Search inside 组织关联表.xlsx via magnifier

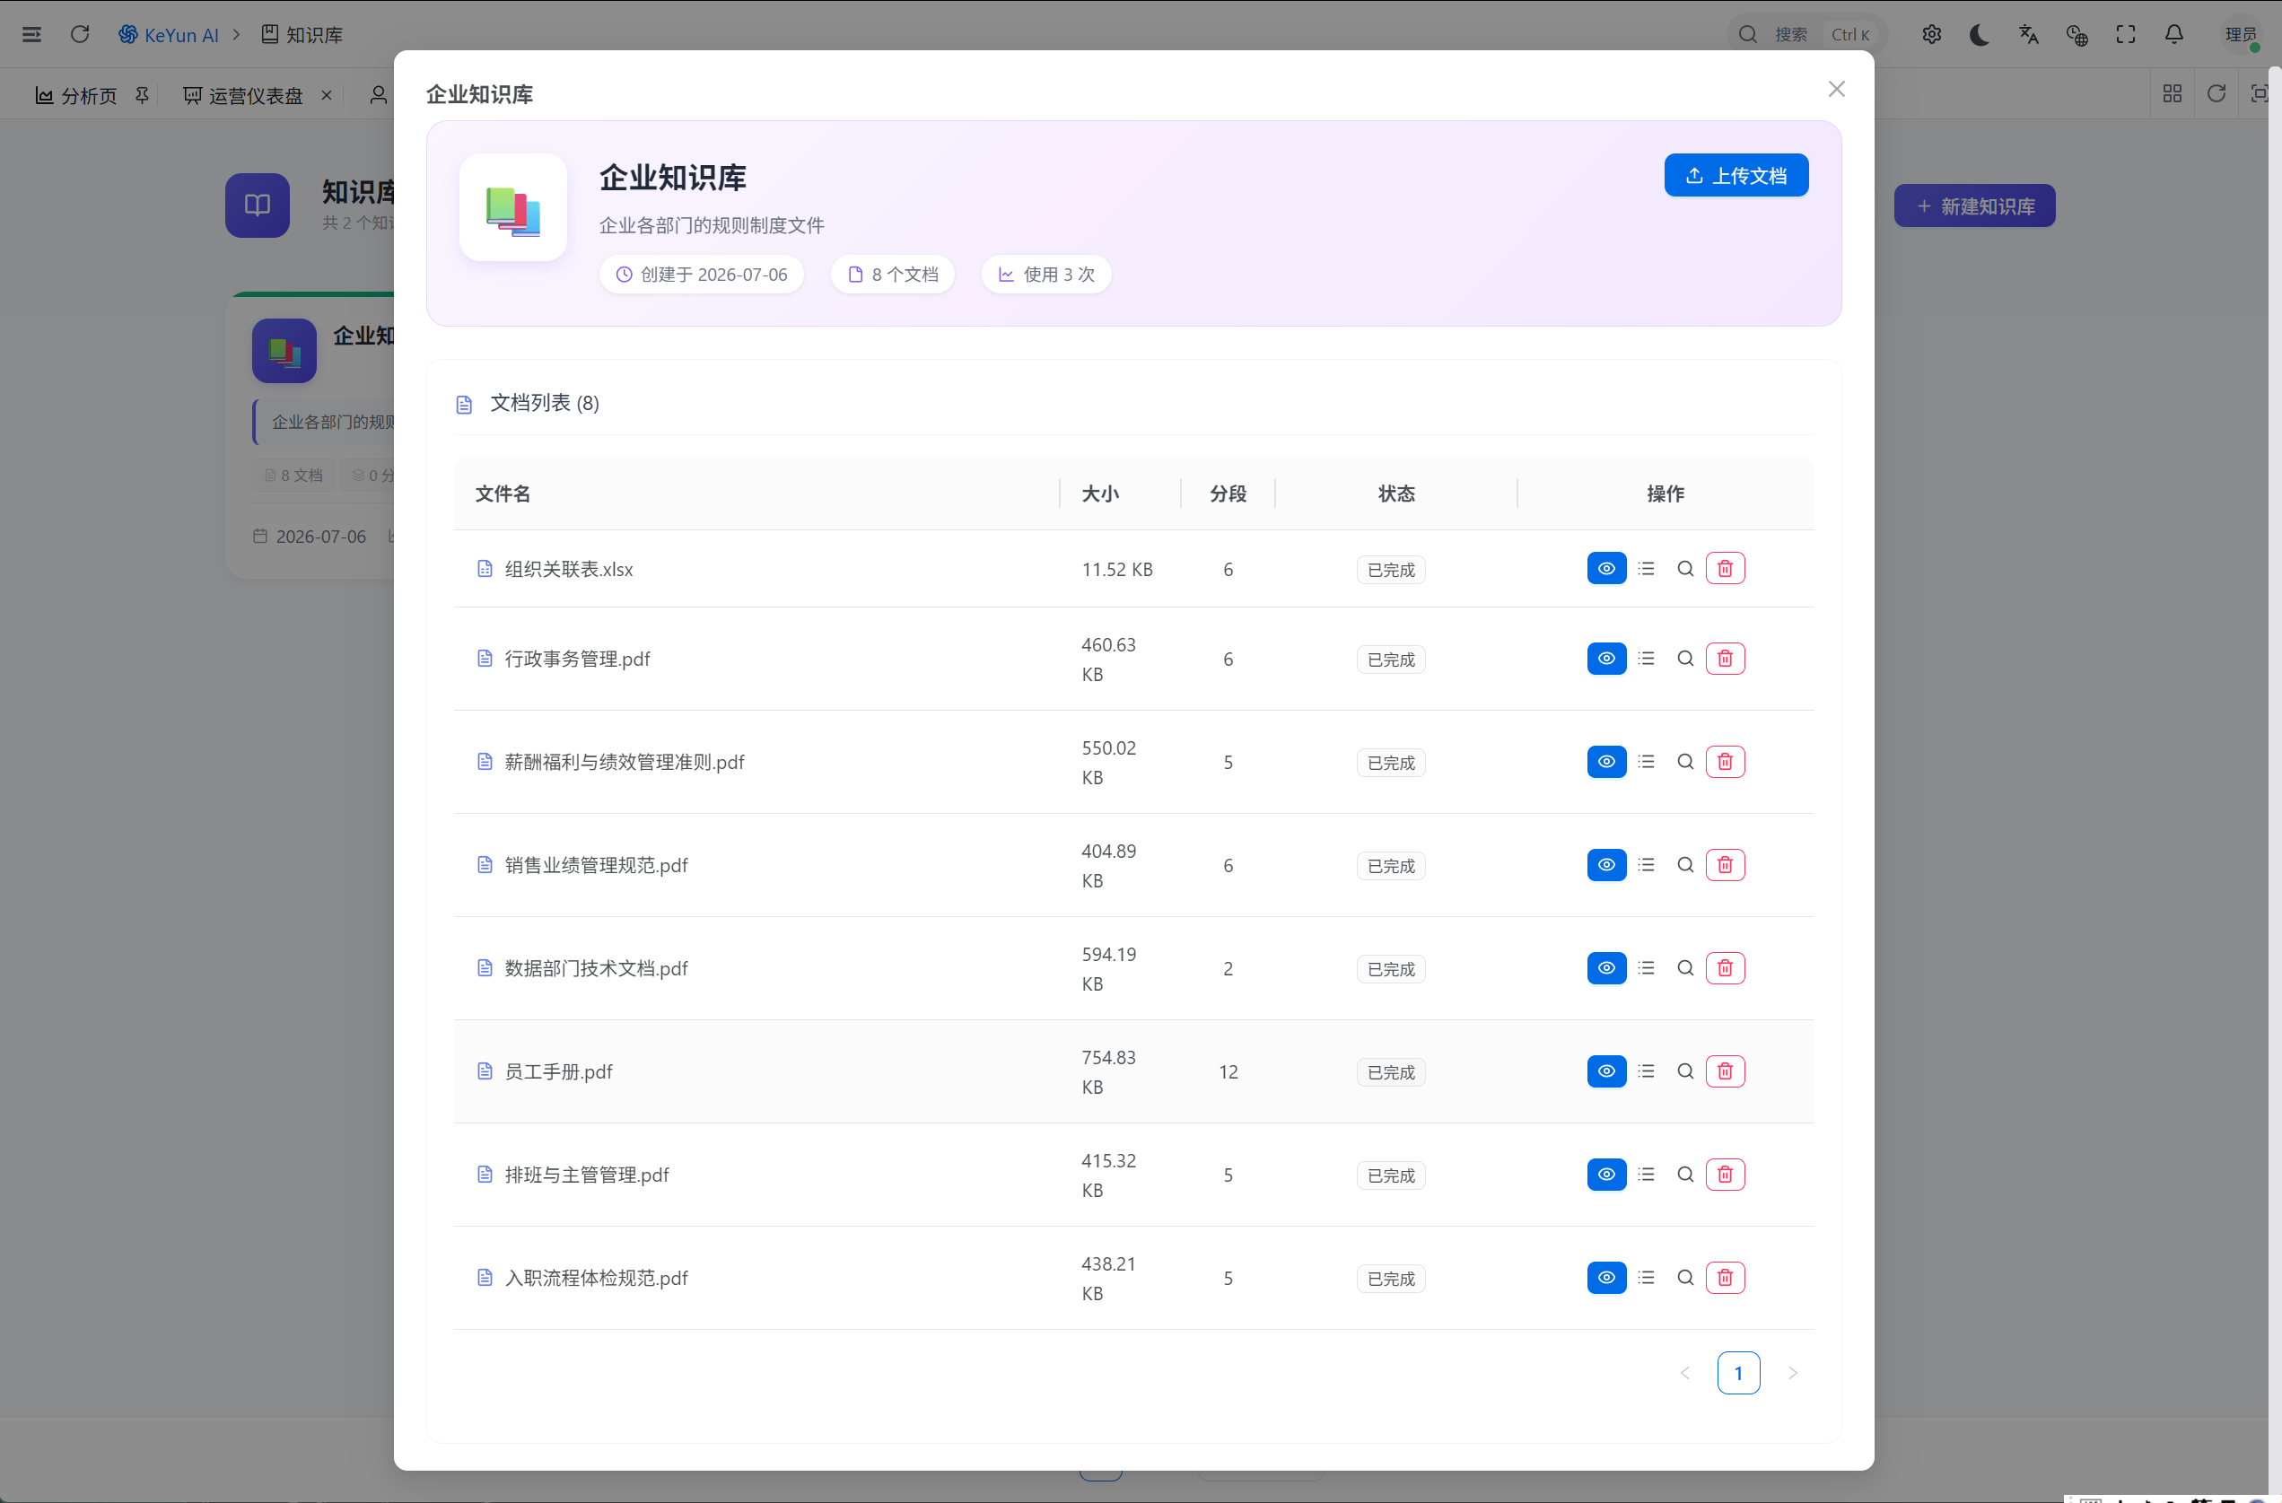1684,568
